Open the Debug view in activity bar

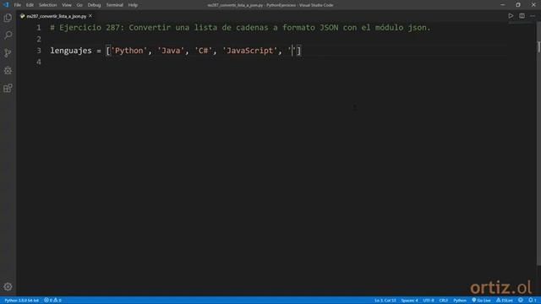click(8, 70)
